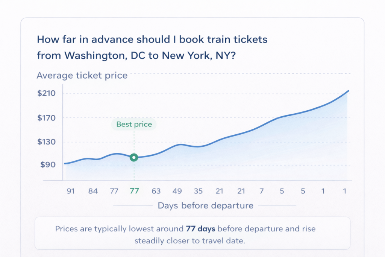Click the highest point of the price curve
The width and height of the screenshot is (385, 257).
pyautogui.click(x=349, y=91)
